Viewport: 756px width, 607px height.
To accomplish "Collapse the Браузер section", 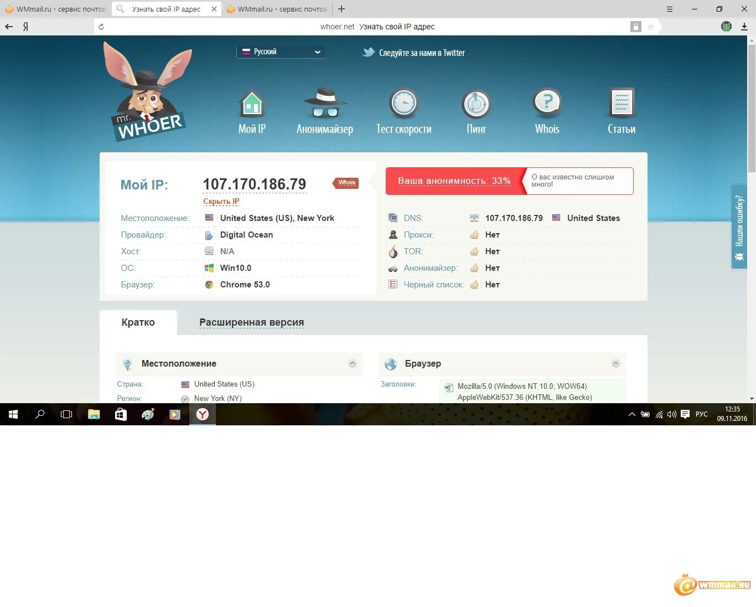I will tap(616, 363).
